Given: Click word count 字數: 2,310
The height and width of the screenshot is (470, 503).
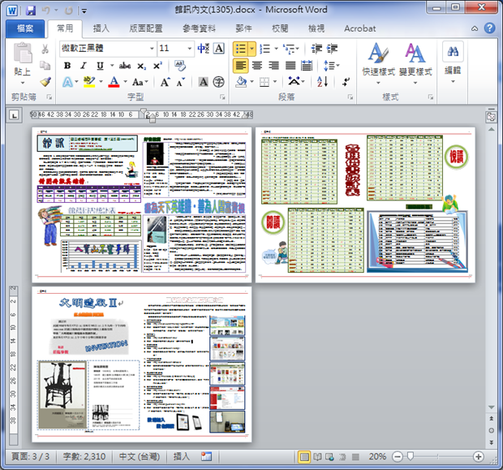Looking at the screenshot, I should [x=84, y=456].
